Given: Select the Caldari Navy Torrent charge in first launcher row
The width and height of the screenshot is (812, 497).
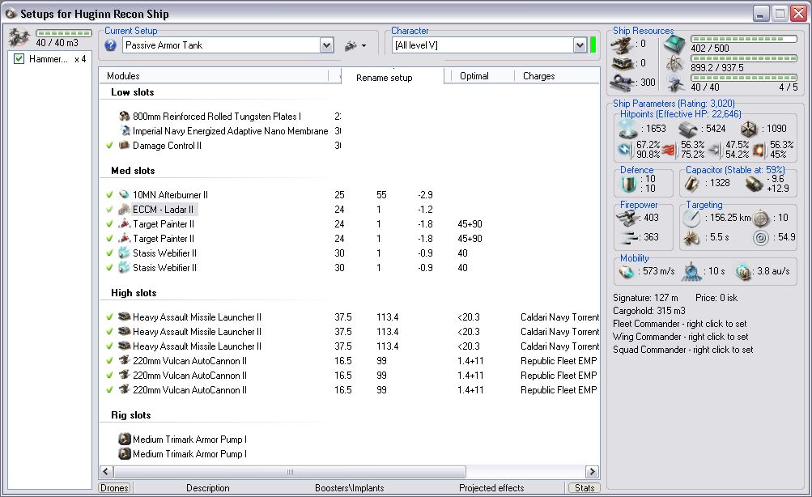Looking at the screenshot, I should [559, 316].
